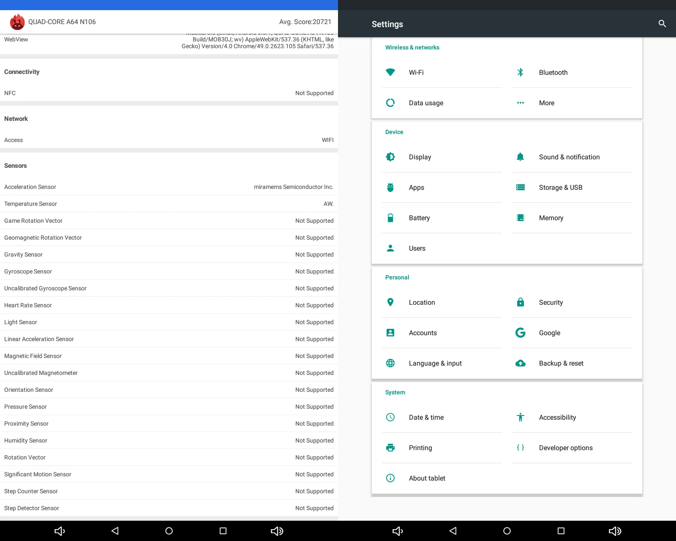Tap left nav bar volume up
The width and height of the screenshot is (676, 541).
277,531
